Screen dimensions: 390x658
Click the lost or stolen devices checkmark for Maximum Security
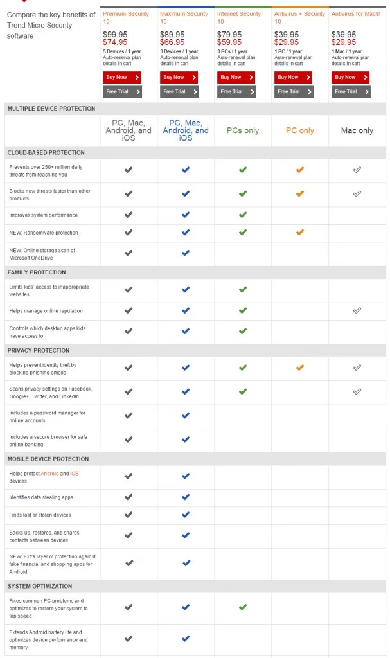(186, 515)
